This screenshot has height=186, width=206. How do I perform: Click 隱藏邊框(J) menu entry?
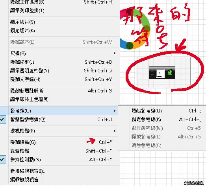[x=64, y=62]
